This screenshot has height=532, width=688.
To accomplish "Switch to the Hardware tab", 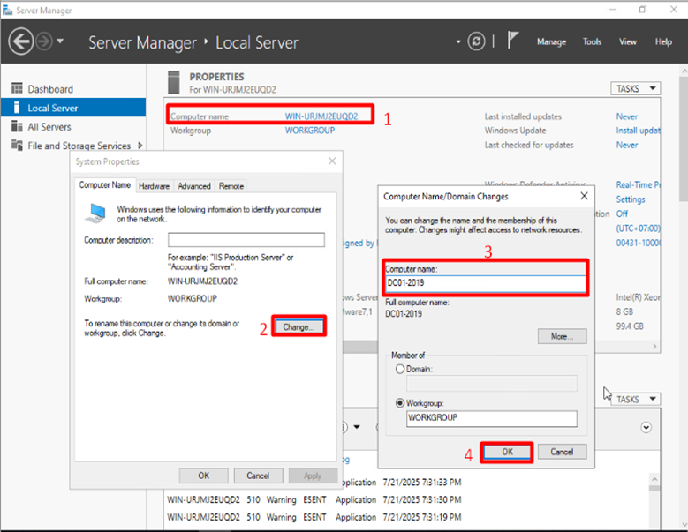I will pyautogui.click(x=154, y=186).
